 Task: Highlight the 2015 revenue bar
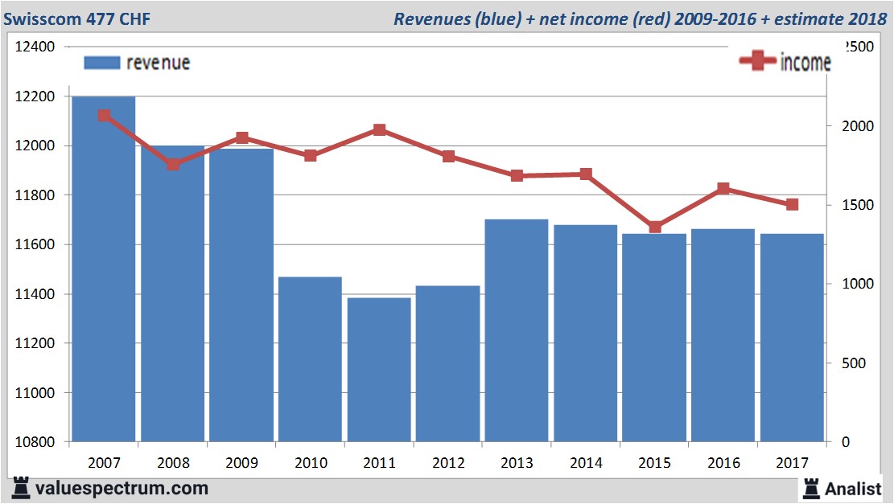[654, 338]
